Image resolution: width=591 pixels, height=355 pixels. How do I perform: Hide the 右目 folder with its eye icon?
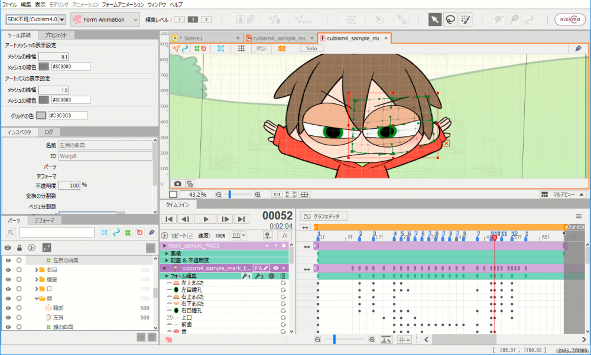pos(8,270)
